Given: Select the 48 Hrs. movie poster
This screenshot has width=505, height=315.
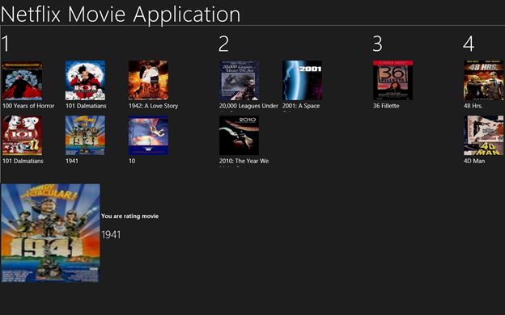Looking at the screenshot, I should pos(484,80).
